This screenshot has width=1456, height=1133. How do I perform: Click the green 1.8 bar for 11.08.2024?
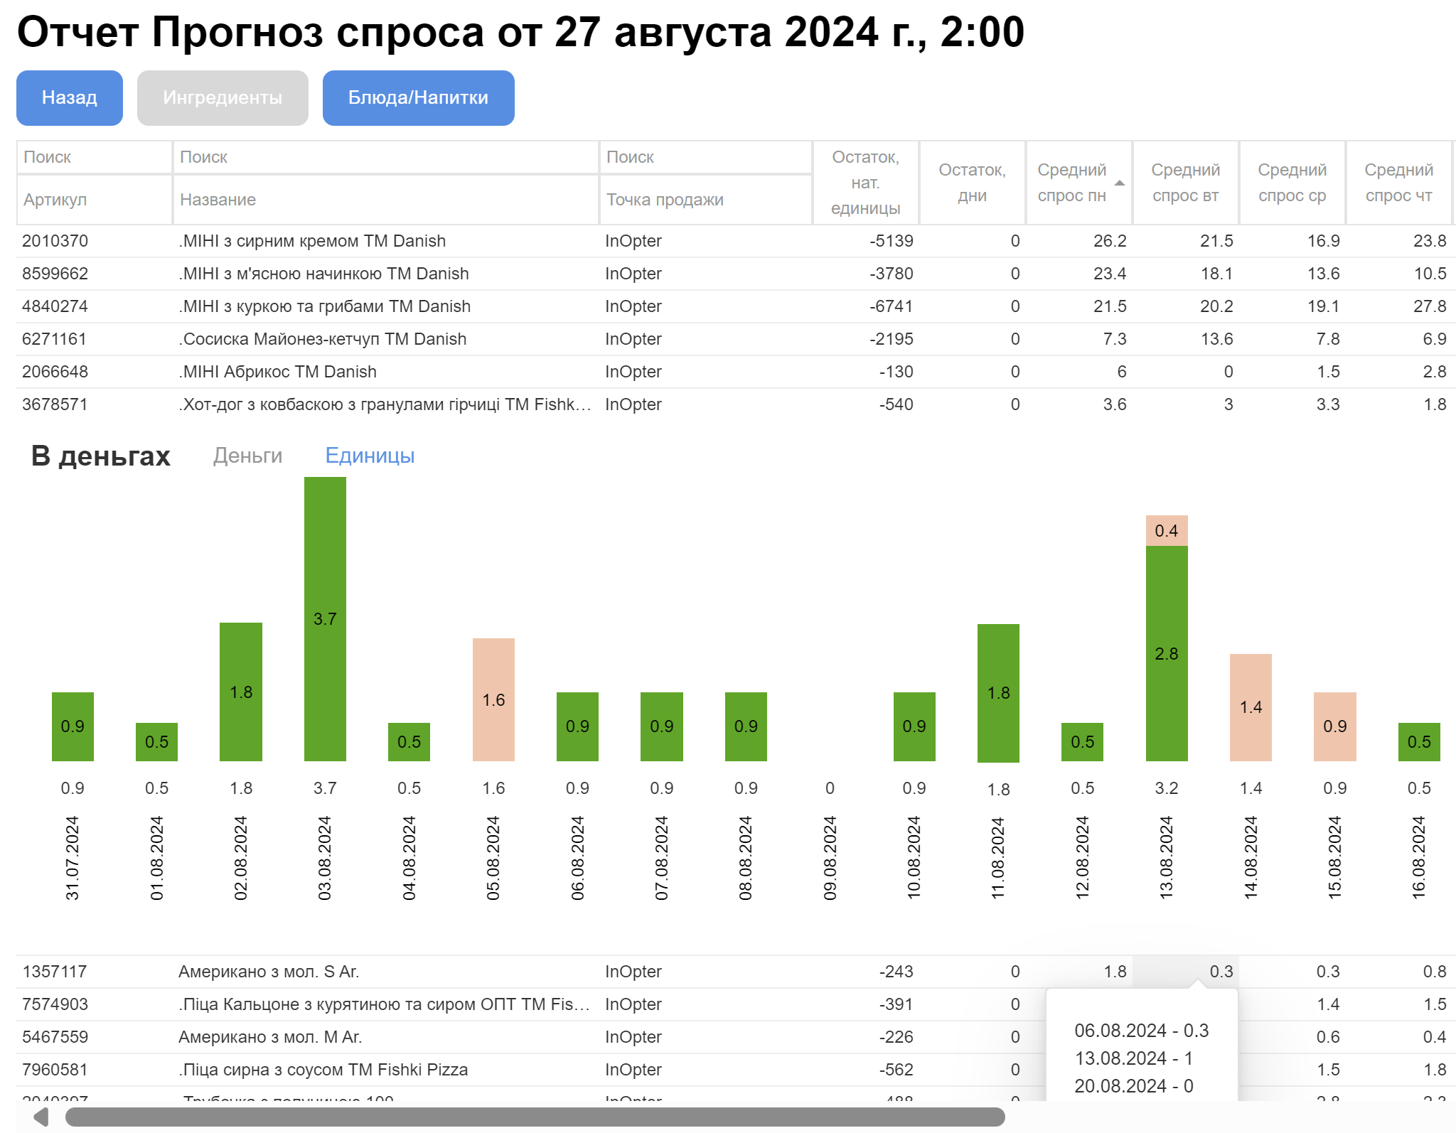[x=998, y=693]
